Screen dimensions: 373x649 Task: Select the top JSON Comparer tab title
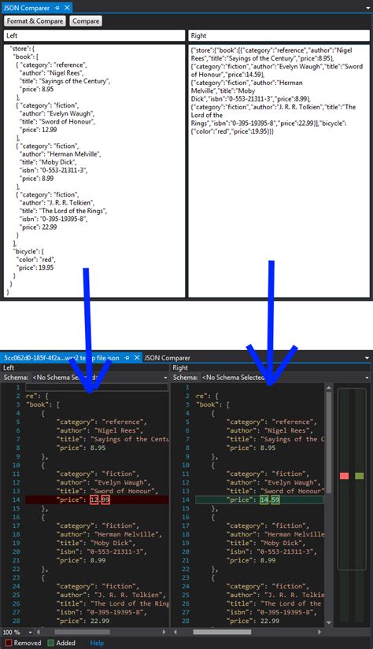click(x=26, y=8)
